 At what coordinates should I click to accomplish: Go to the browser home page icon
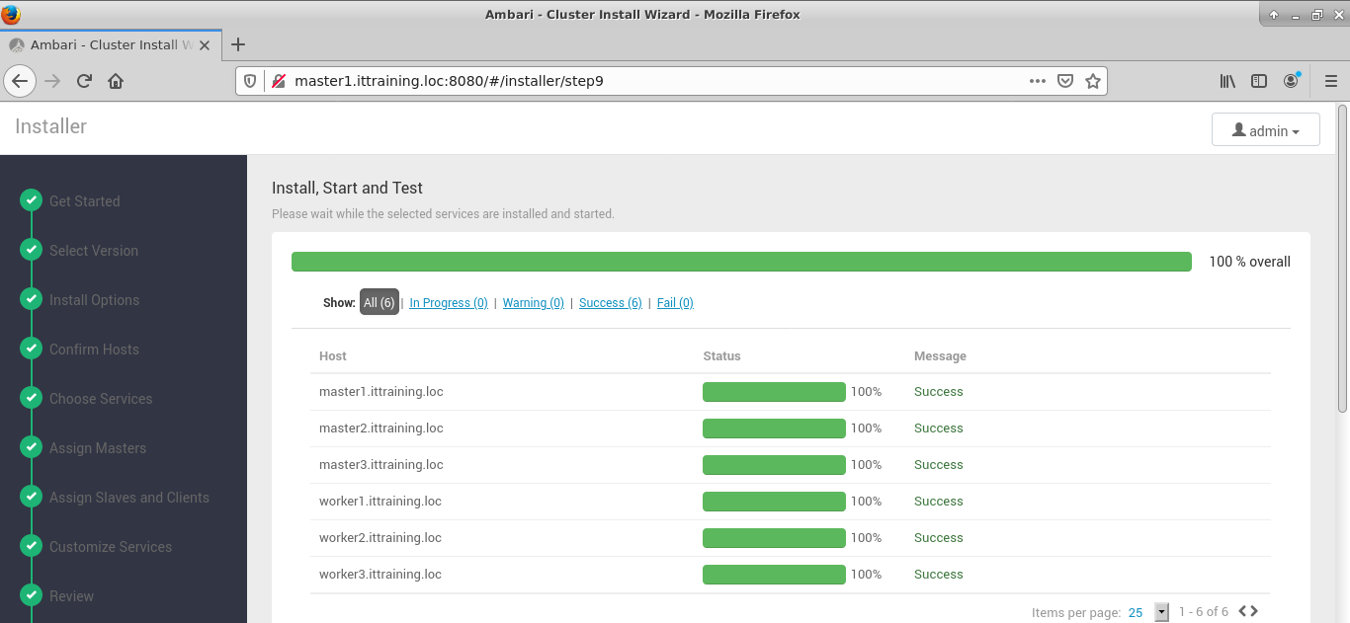116,81
